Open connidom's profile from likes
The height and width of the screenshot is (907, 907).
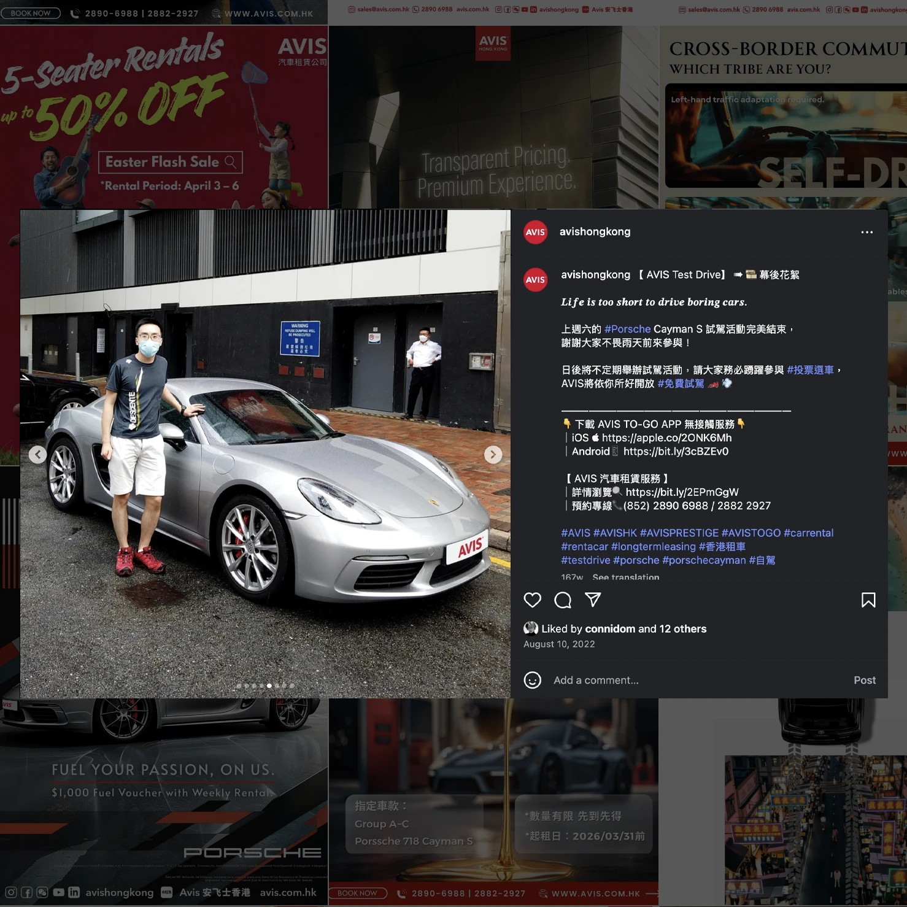pos(610,628)
